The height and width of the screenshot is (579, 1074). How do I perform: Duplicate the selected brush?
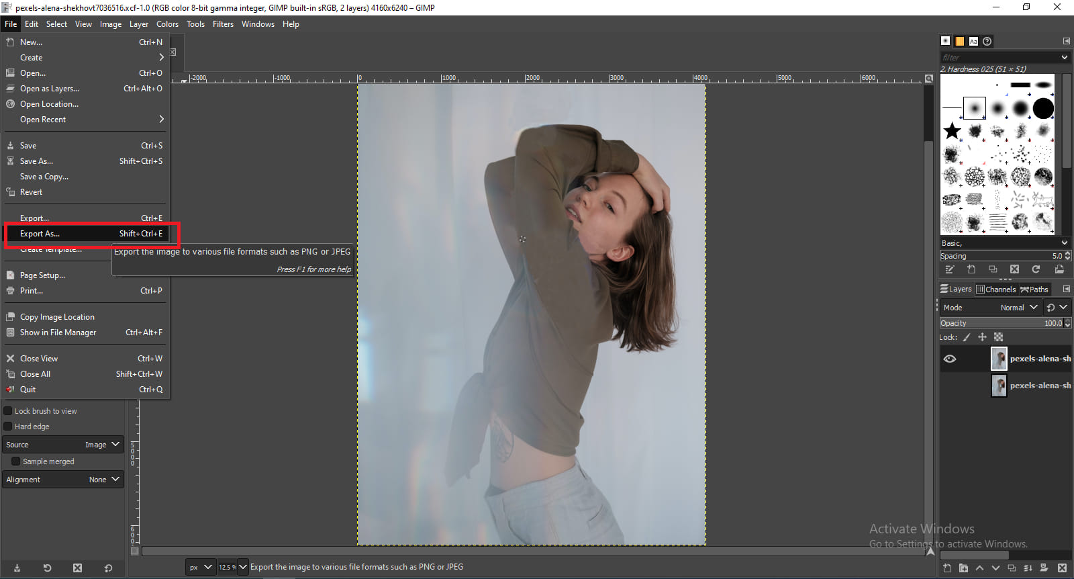coord(993,269)
